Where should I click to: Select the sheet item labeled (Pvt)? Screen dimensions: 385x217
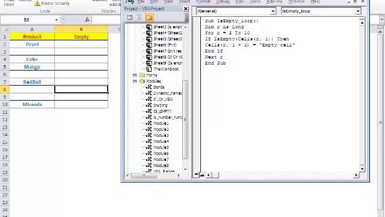pyautogui.click(x=165, y=45)
